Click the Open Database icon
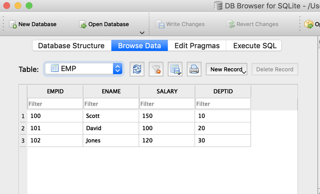Viewport: 320px width, 194px height. pos(83,24)
